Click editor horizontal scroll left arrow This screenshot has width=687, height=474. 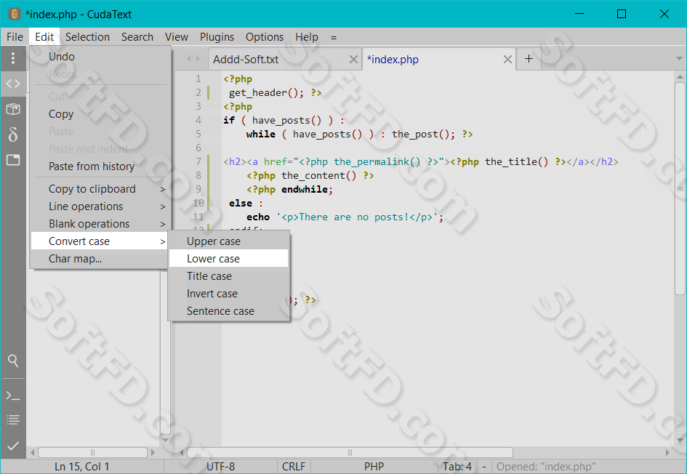pos(182,452)
